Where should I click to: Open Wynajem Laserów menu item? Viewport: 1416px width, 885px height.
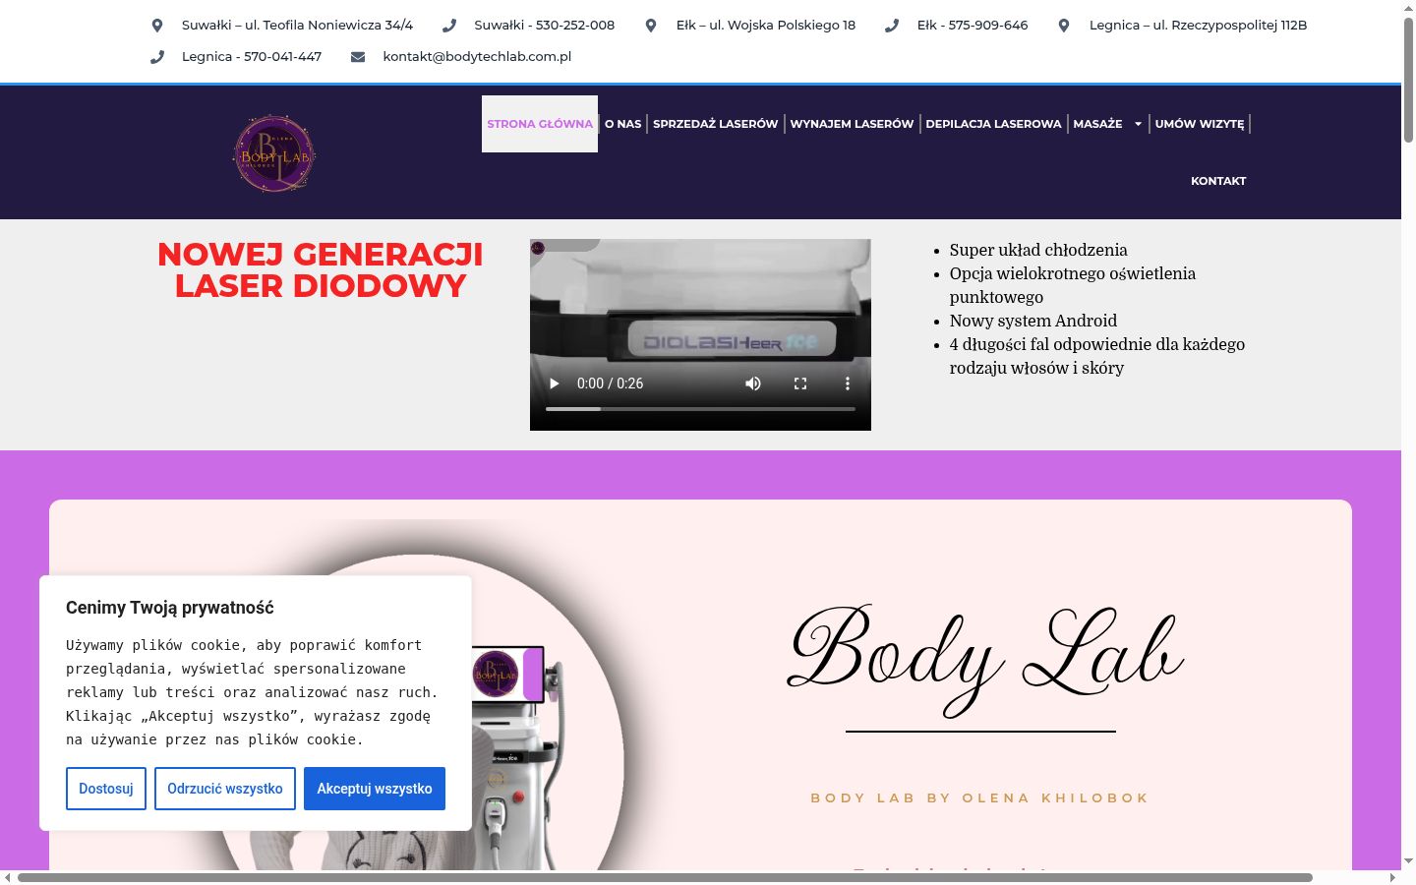coord(853,124)
